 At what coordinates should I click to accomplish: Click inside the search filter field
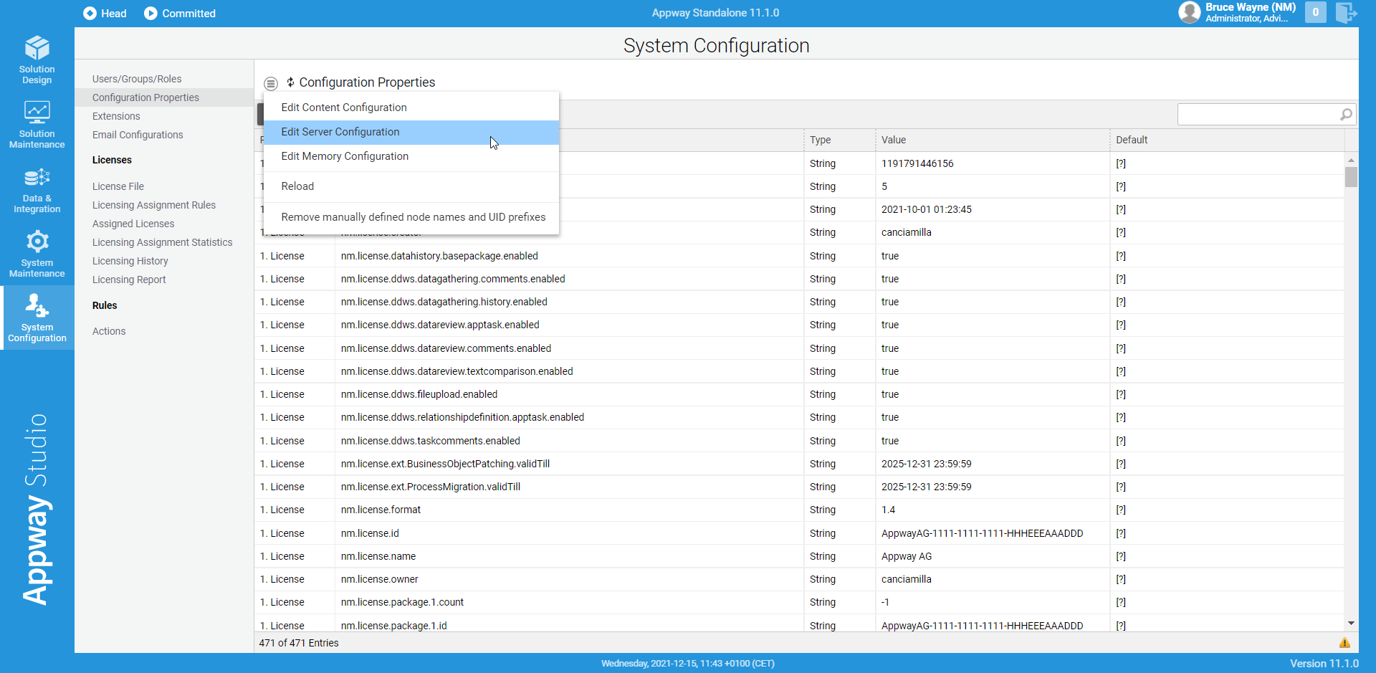(1261, 114)
